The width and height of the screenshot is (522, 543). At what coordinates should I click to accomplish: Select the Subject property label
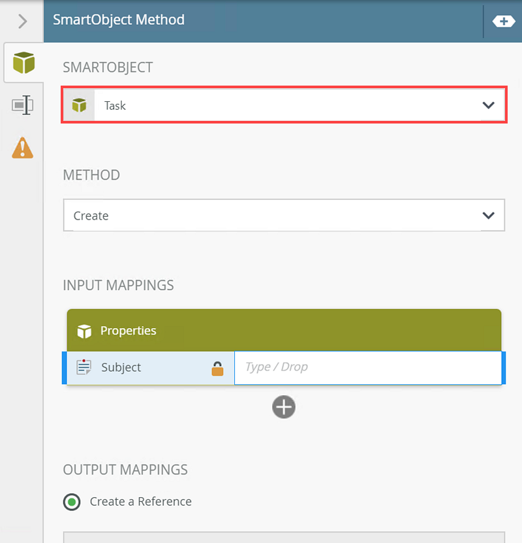point(121,367)
